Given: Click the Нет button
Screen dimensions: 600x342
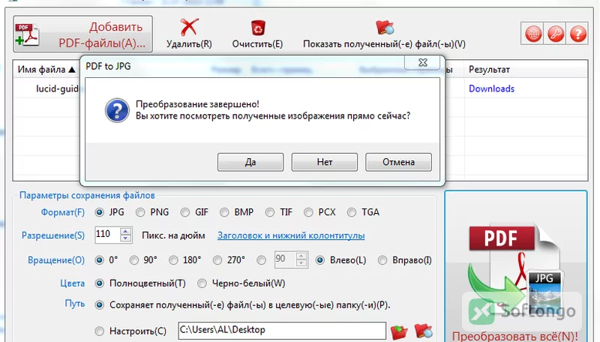Looking at the screenshot, I should 325,162.
